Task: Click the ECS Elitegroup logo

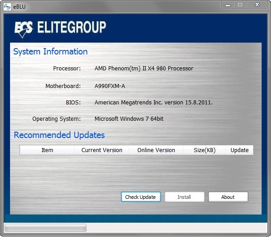Action: (60, 29)
